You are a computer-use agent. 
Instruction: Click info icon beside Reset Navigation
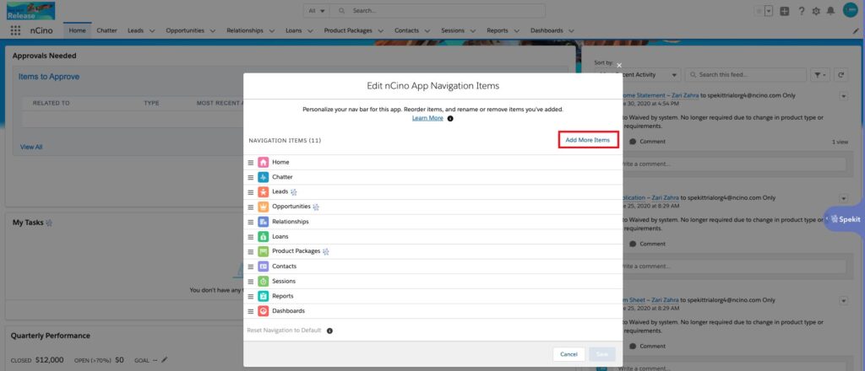[329, 331]
